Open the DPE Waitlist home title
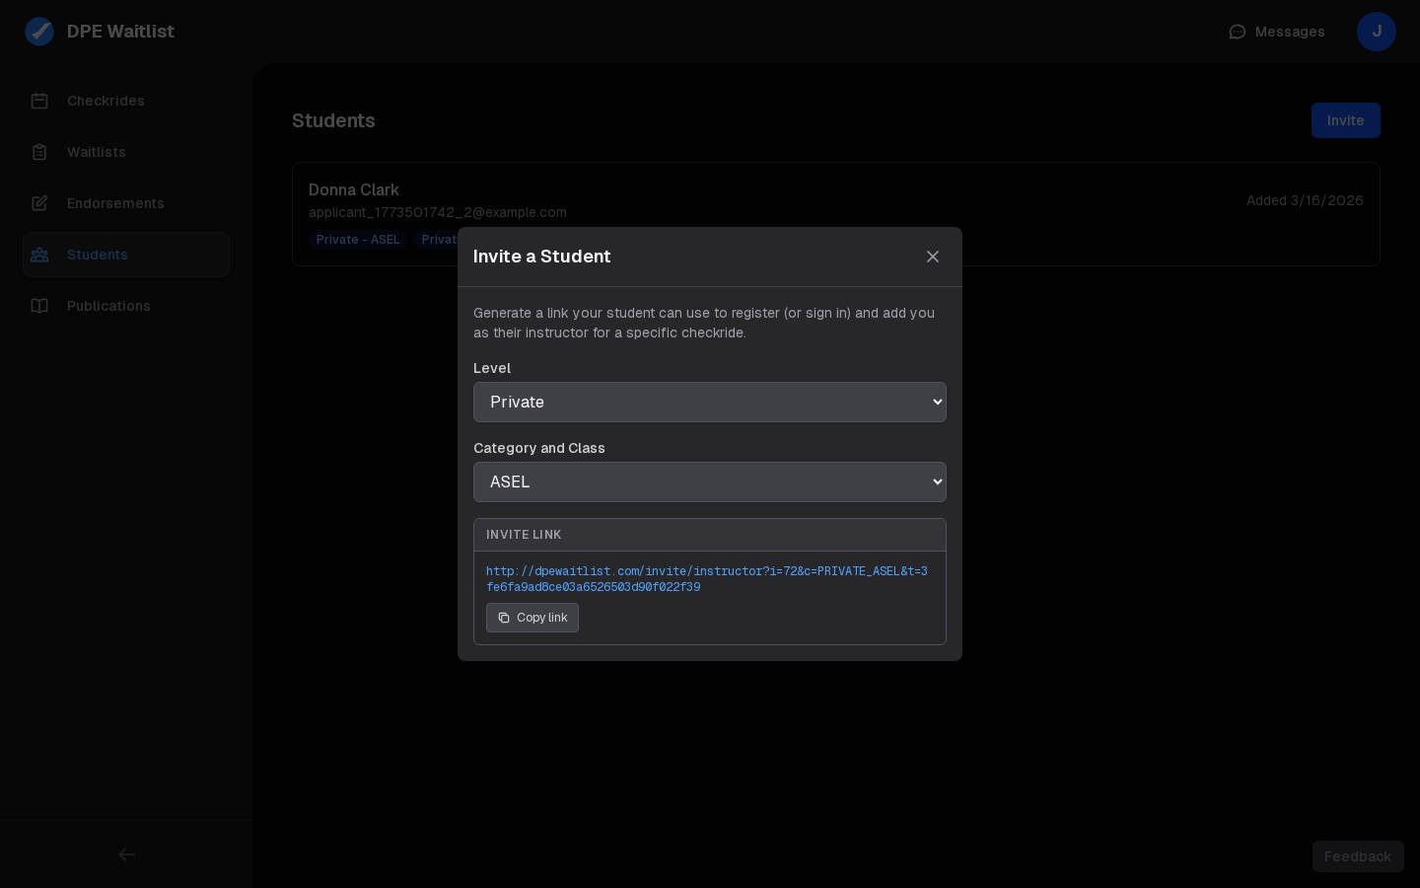 [x=120, y=32]
